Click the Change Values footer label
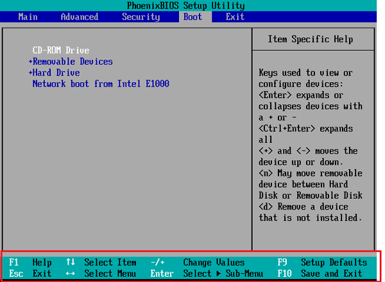 pos(214,262)
